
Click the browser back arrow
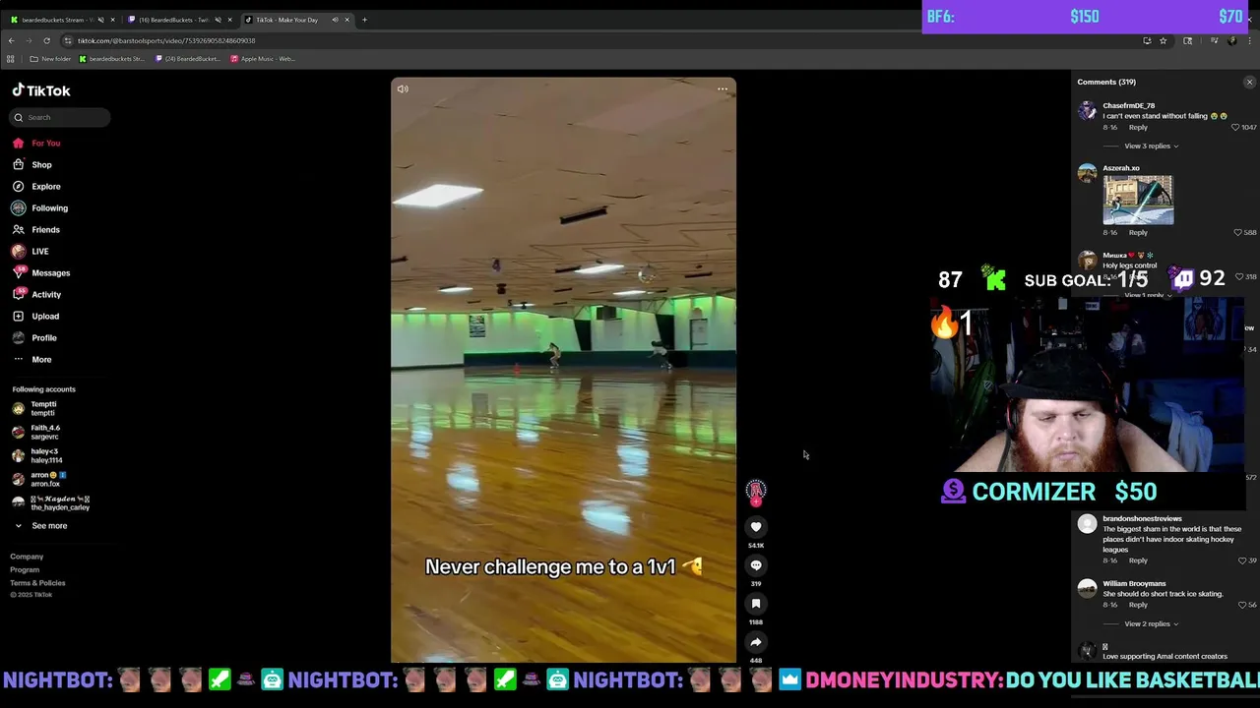(11, 40)
